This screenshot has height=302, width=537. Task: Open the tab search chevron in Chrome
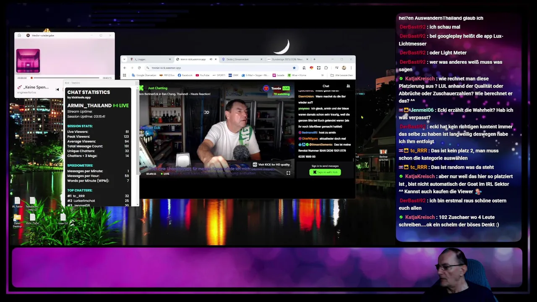[125, 59]
